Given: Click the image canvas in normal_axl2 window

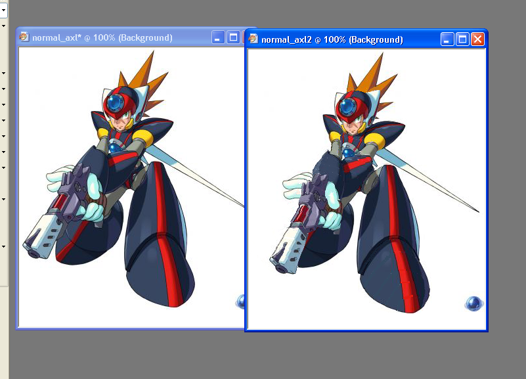Looking at the screenshot, I should [x=366, y=189].
